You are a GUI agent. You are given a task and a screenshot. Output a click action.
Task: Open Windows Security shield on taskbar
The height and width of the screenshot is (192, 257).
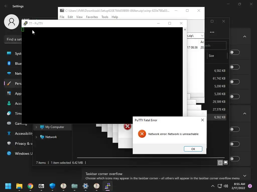(x=52, y=186)
